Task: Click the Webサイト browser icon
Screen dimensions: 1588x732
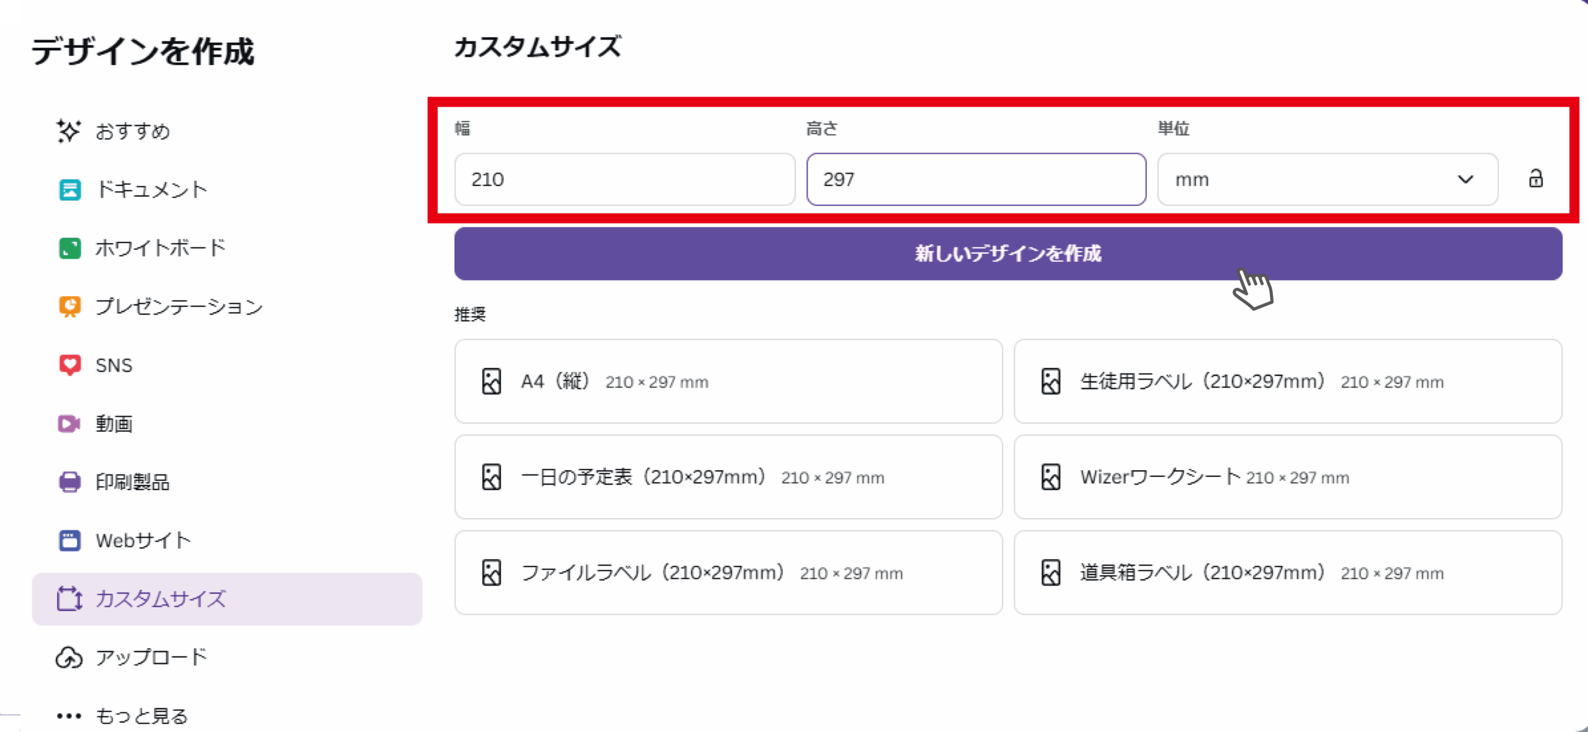Action: click(69, 540)
